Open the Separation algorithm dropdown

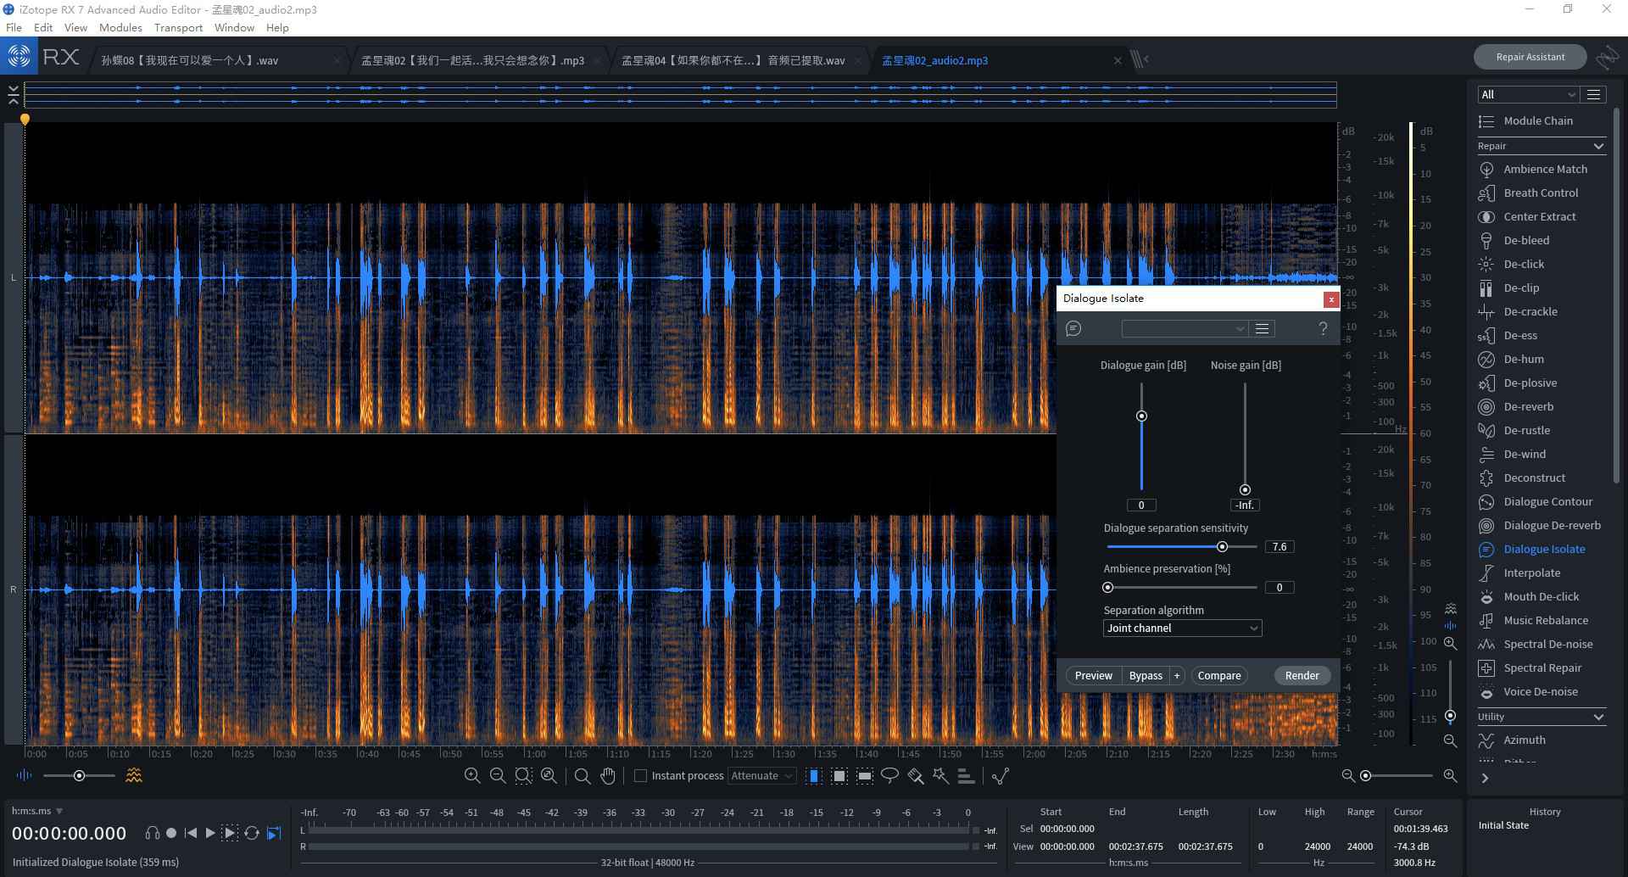point(1182,628)
